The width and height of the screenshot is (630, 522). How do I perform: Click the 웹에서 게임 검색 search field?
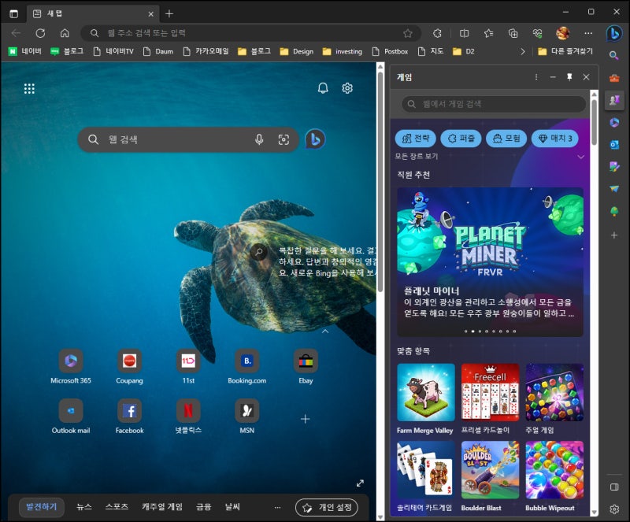[494, 104]
